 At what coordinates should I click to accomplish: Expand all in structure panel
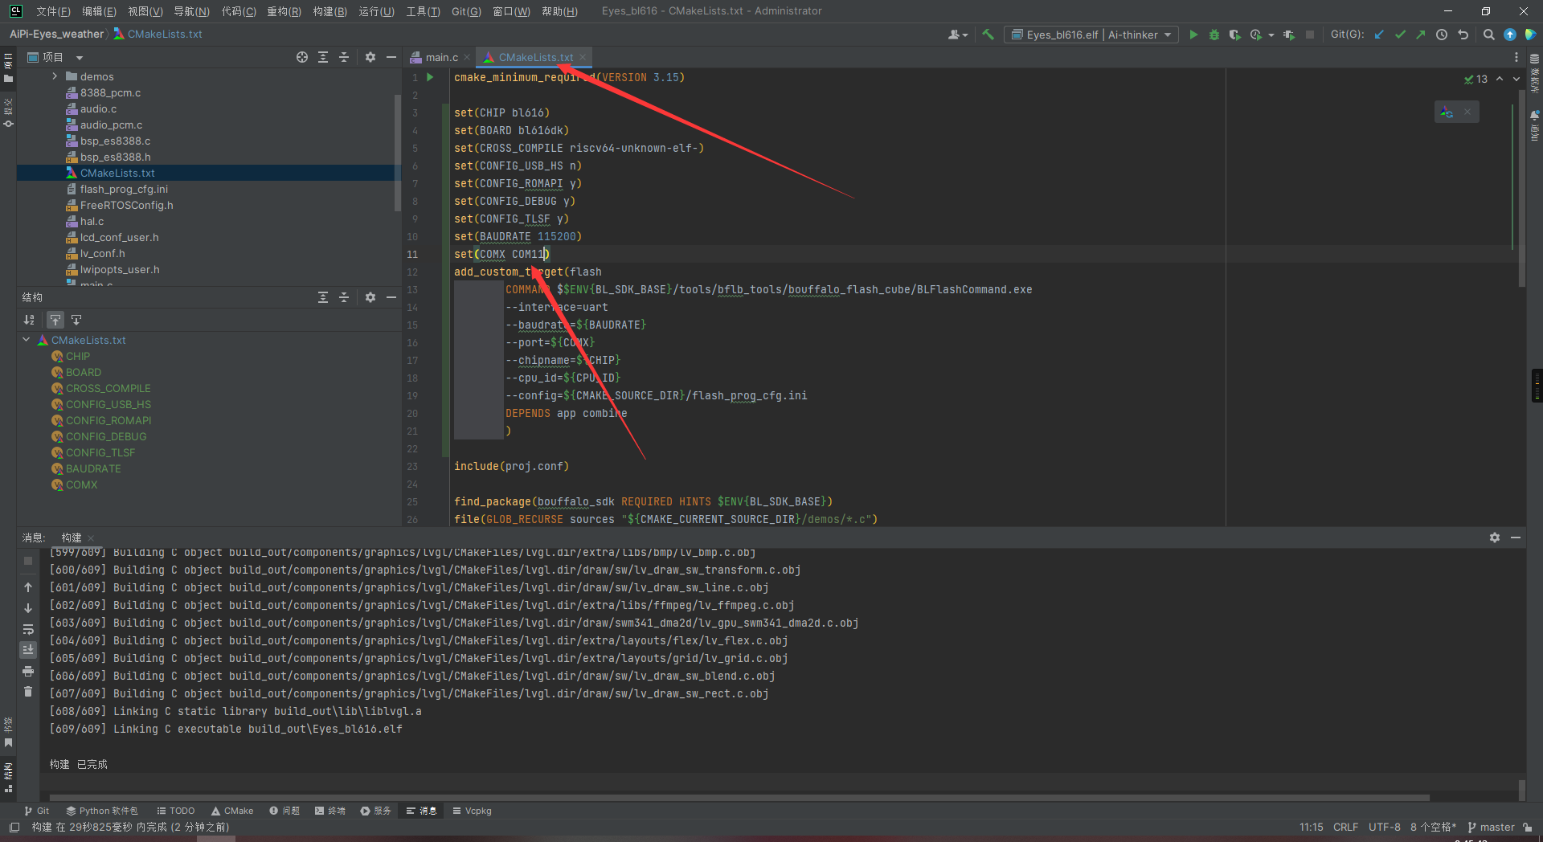point(323,297)
